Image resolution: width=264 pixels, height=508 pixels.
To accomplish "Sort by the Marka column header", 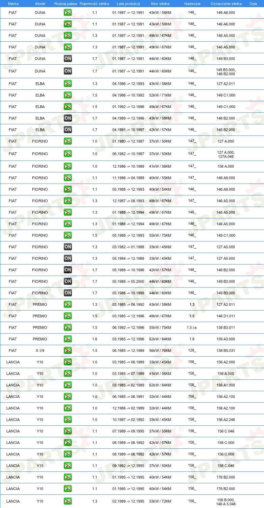I will pyautogui.click(x=13, y=3).
